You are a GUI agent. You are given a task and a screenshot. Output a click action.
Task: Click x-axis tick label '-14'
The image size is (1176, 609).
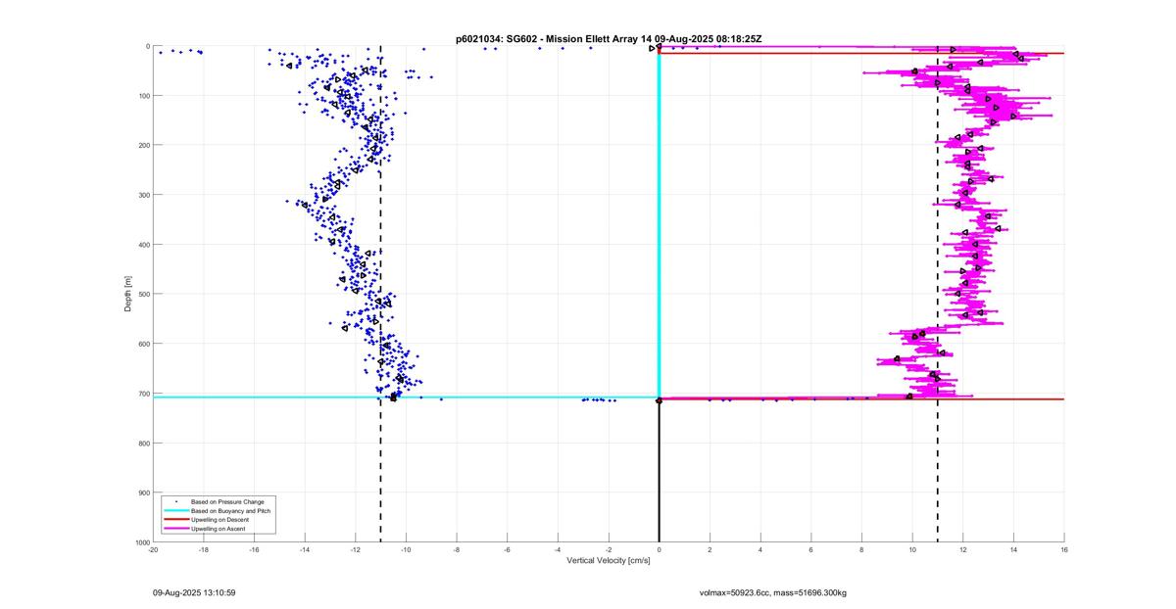[305, 550]
